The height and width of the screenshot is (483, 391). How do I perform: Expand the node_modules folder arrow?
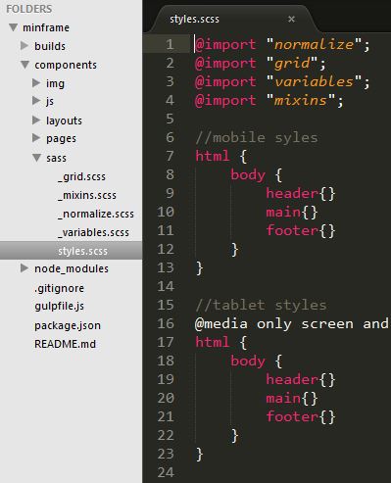[x=24, y=268]
